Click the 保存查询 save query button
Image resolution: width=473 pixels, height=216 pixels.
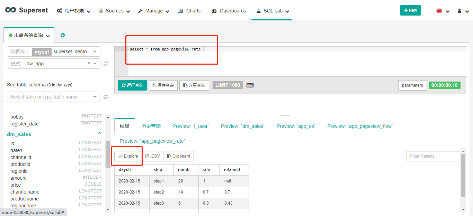pos(163,85)
